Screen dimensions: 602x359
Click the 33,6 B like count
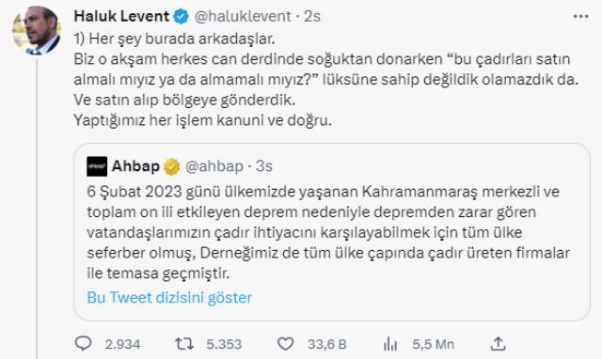[x=327, y=344]
